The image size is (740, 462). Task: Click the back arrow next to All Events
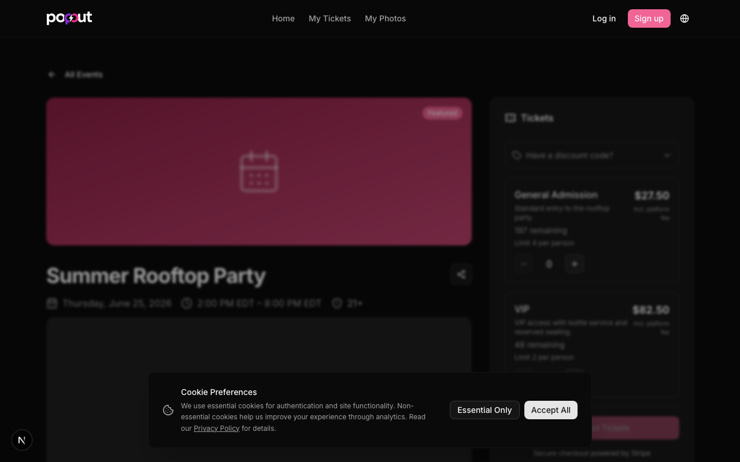(x=51, y=74)
